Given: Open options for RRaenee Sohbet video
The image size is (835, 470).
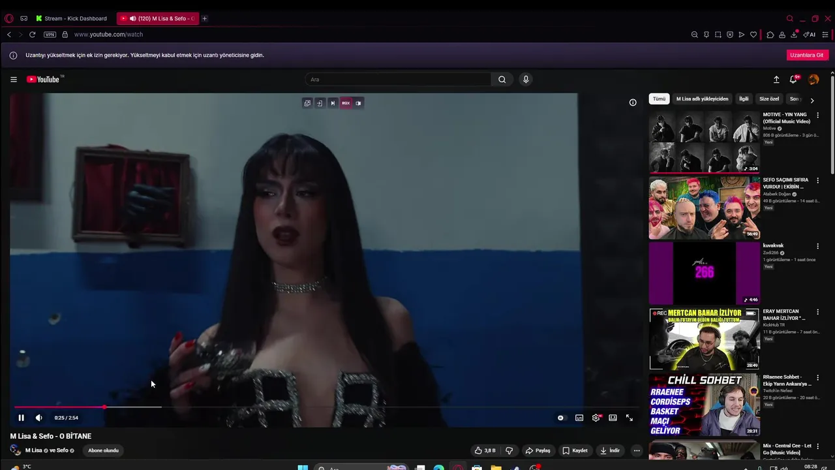Looking at the screenshot, I should click(817, 377).
